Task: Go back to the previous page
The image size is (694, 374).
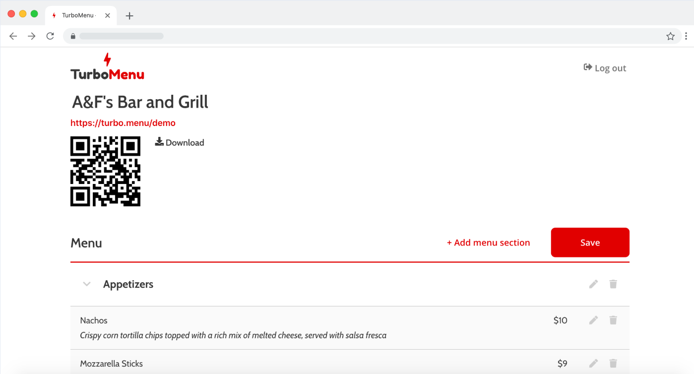Action: tap(13, 36)
